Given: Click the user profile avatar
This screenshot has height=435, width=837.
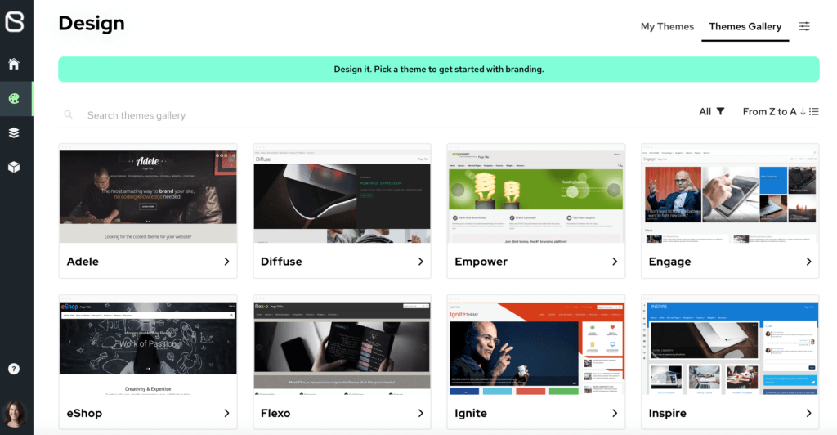Looking at the screenshot, I should [x=15, y=414].
